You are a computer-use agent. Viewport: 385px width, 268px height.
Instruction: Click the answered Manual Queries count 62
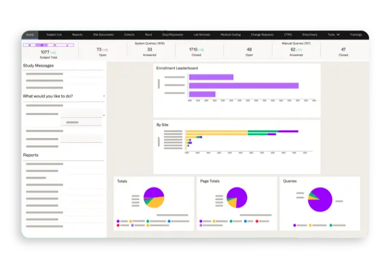293,50
